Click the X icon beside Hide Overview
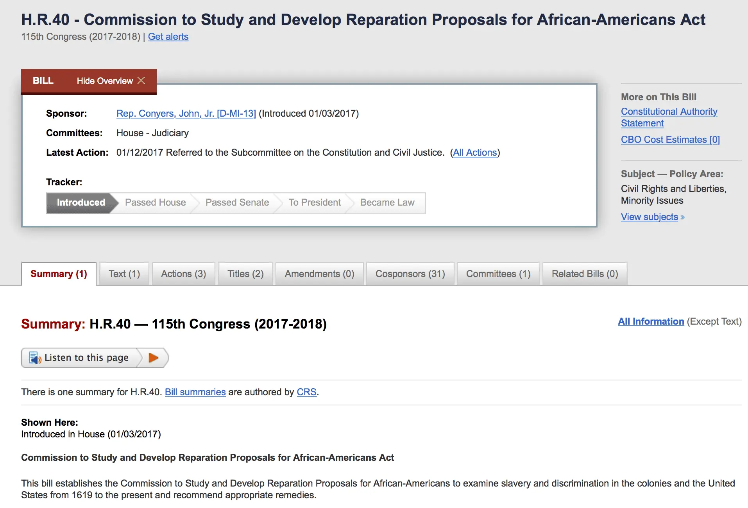This screenshot has height=508, width=748. pos(141,80)
